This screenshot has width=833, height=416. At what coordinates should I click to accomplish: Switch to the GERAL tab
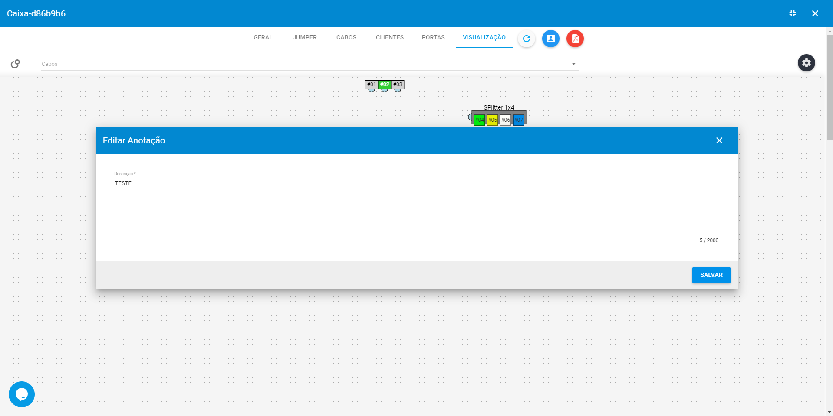263,37
